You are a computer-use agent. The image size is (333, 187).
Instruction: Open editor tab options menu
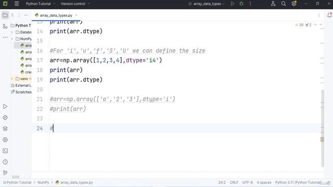[319, 15]
